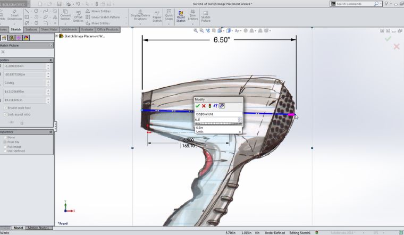
Task: Open the PropertyManager tab icon
Action: click(x=4, y=38)
